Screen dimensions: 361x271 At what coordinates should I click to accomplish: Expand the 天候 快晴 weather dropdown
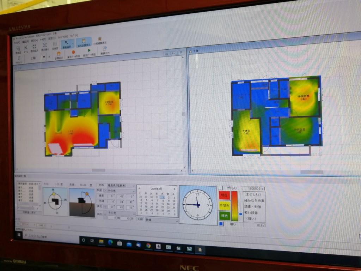click(x=161, y=220)
